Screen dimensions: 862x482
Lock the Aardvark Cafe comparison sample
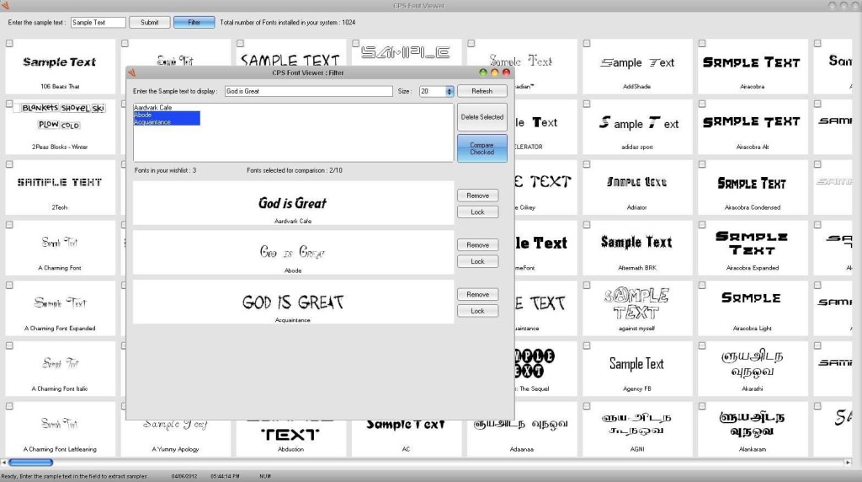tap(477, 212)
